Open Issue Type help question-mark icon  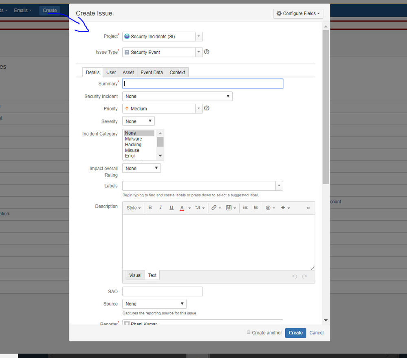coord(207,52)
